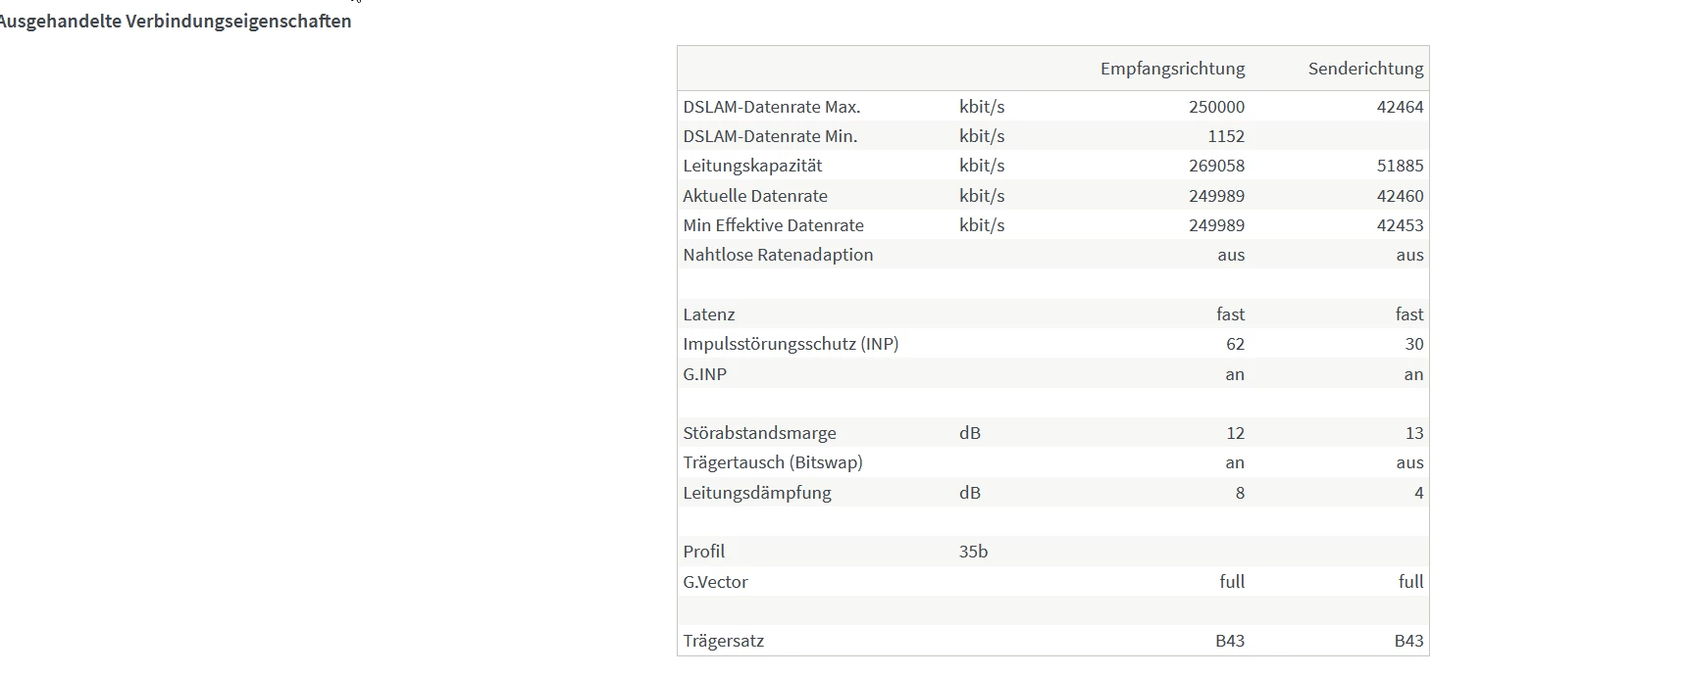The width and height of the screenshot is (1687, 676).
Task: Select the Latenz row label
Action: (x=709, y=314)
